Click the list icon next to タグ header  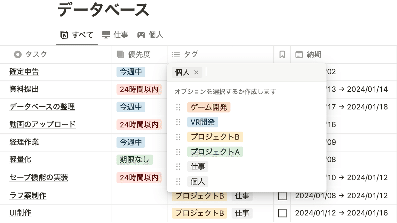tap(175, 55)
